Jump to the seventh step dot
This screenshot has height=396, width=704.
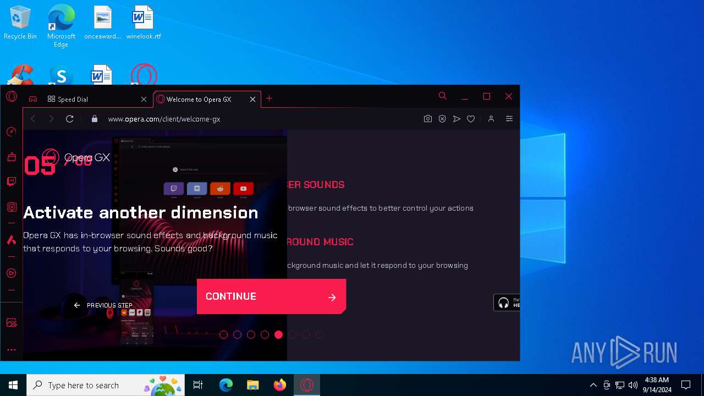click(x=306, y=334)
